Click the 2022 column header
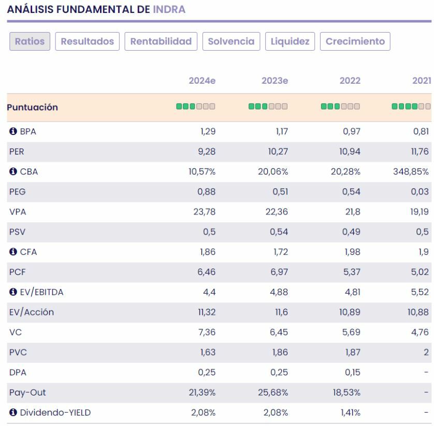 pyautogui.click(x=350, y=81)
